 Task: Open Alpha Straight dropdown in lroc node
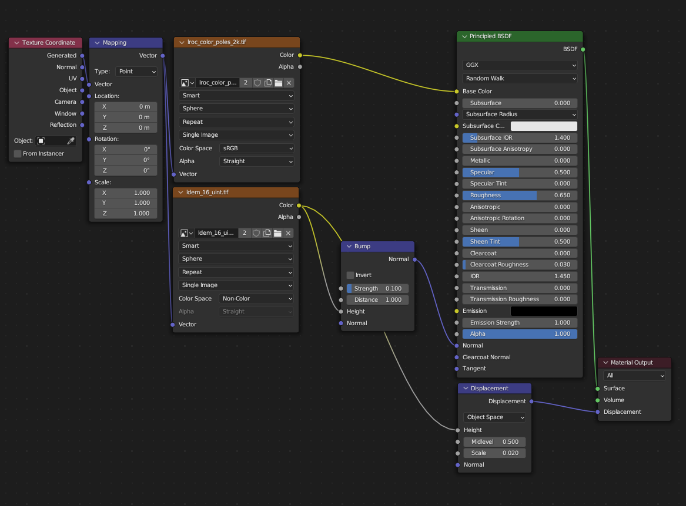[x=256, y=161]
